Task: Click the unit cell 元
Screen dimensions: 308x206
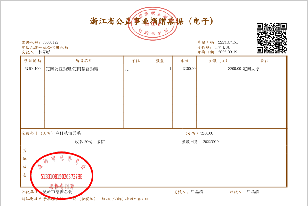Action: tap(127, 69)
